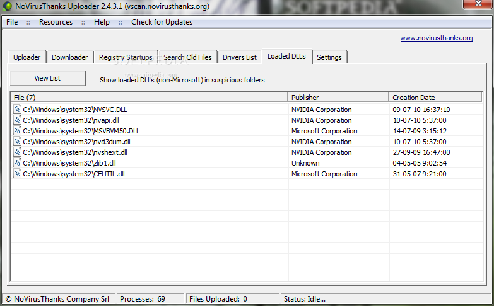
Task: Click creation date 04-05-05 9:02:54
Action: (420, 163)
